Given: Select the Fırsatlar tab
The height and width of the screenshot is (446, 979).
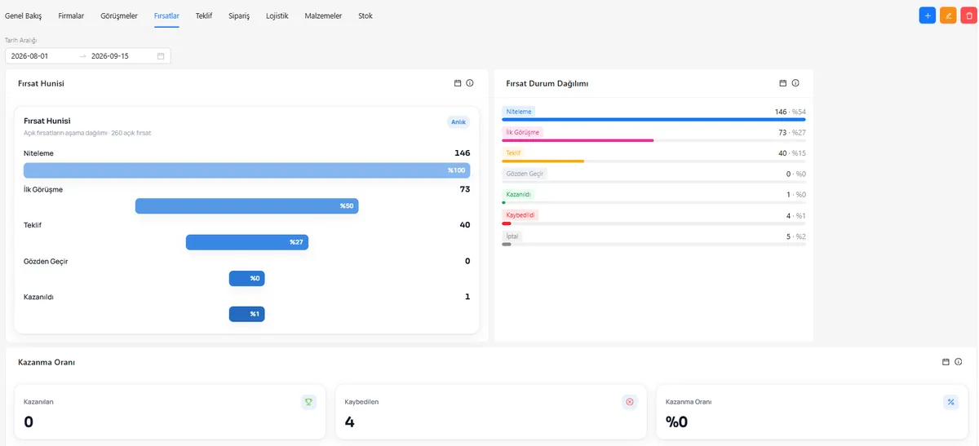Looking at the screenshot, I should (166, 15).
